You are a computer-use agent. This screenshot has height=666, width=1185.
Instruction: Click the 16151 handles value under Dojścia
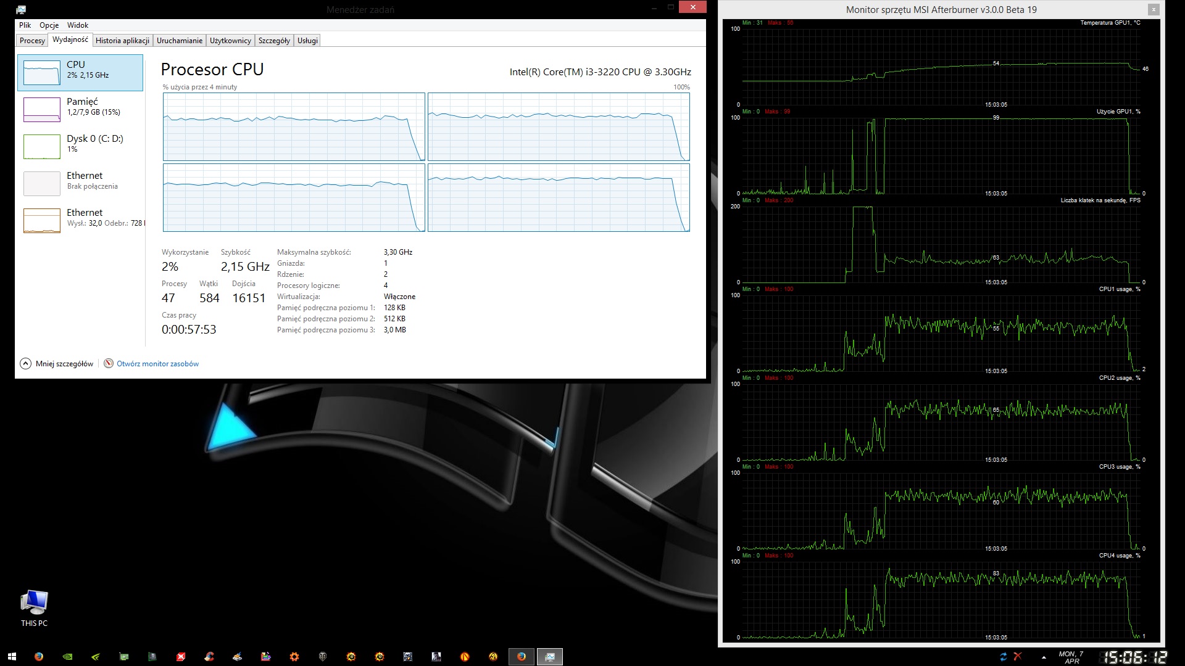point(249,298)
